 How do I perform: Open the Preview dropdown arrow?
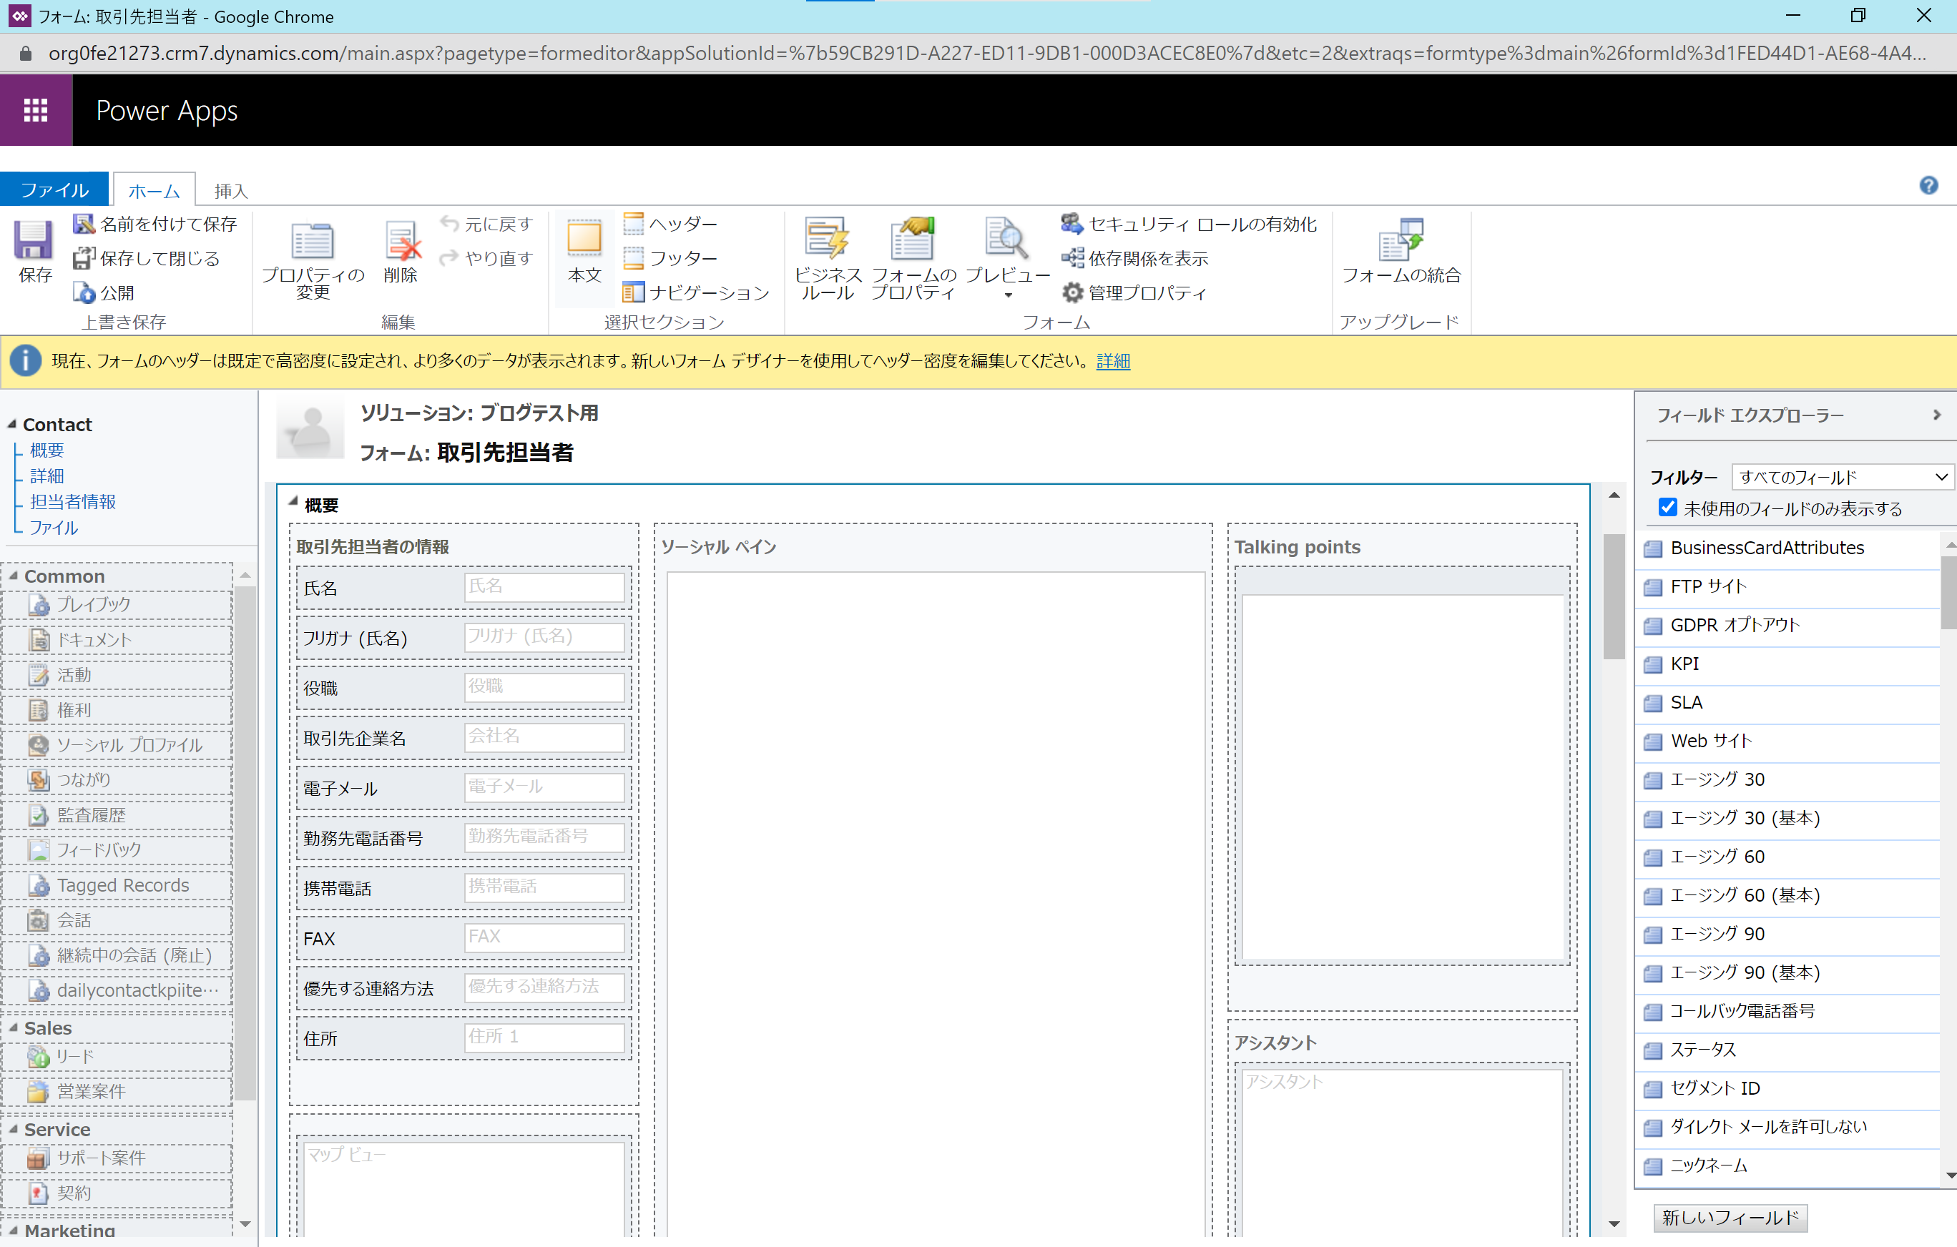[1008, 296]
